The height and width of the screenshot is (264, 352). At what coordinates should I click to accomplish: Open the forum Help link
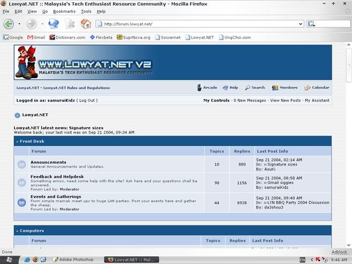(x=230, y=87)
